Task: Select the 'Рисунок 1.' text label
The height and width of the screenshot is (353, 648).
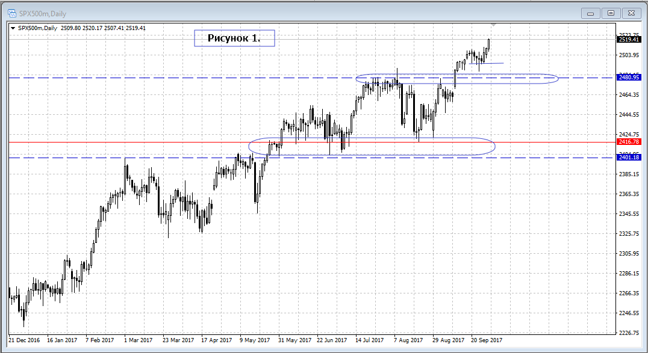Action: (x=234, y=38)
